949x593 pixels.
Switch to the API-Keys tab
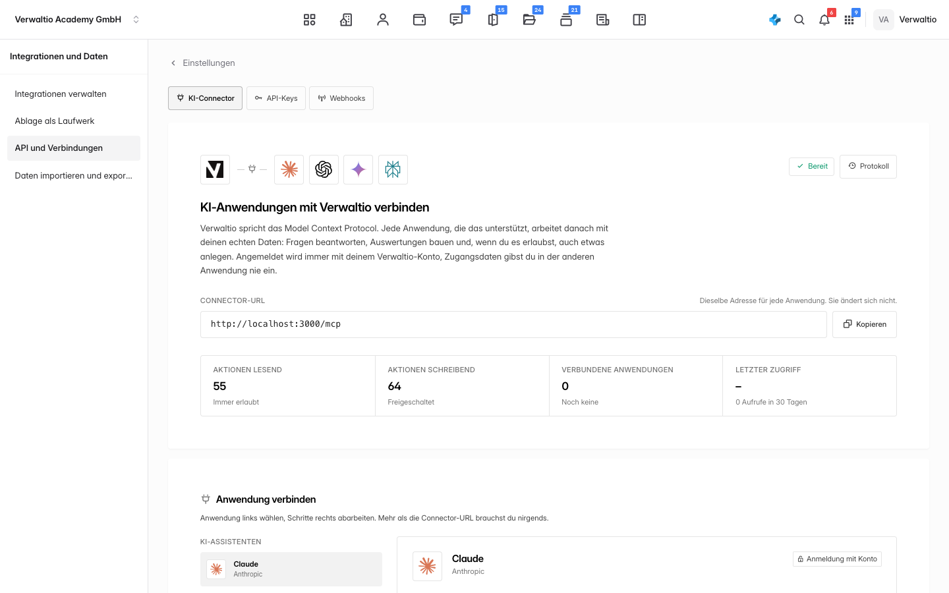(x=276, y=98)
